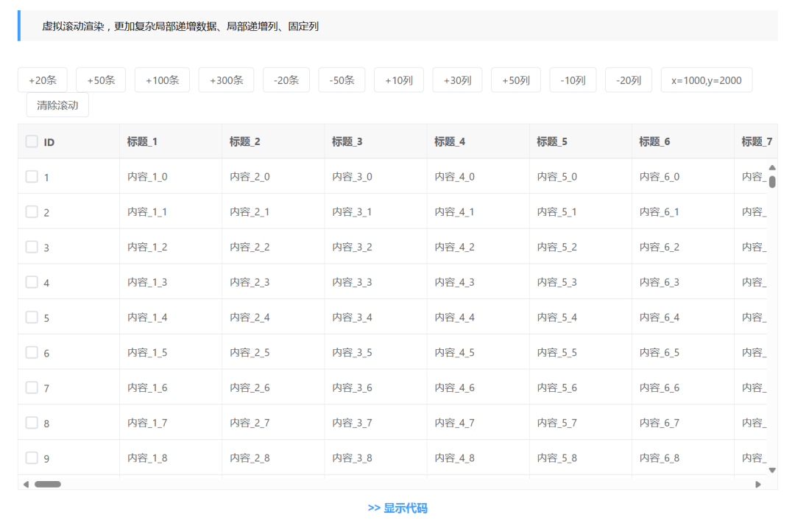Check the checkbox for row 9
This screenshot has width=795, height=526.
pyautogui.click(x=32, y=457)
